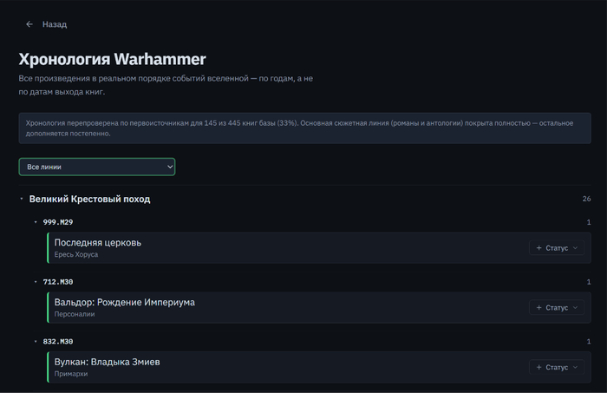Open Статус dropdown for Вальдор: Рождение Империума
This screenshot has height=393, width=607.
(x=557, y=307)
